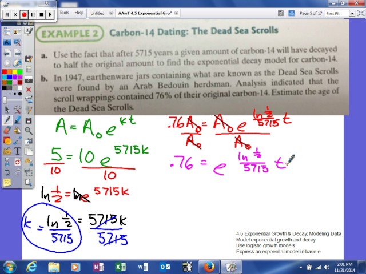This screenshot has height=274, width=366.
Task: Open the Windows Start menu
Action: [9, 267]
